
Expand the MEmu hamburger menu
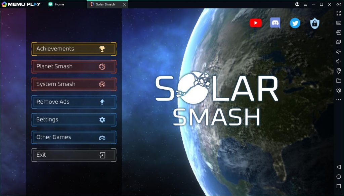(x=305, y=4)
